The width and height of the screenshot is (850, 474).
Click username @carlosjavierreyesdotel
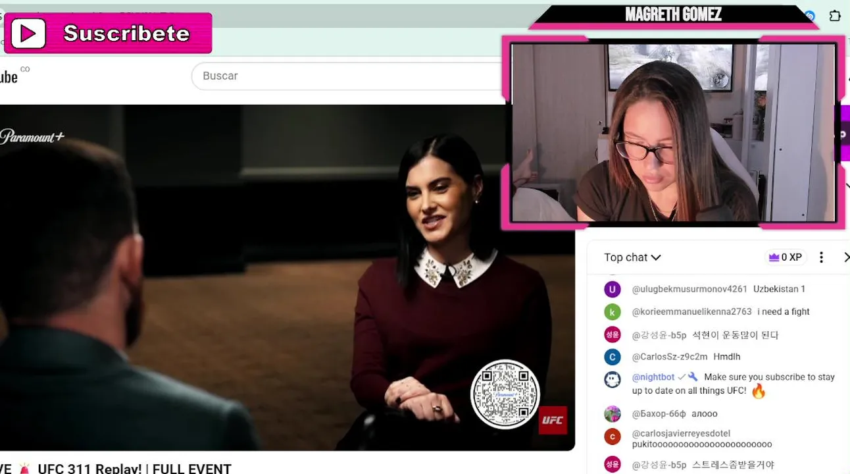[681, 434]
